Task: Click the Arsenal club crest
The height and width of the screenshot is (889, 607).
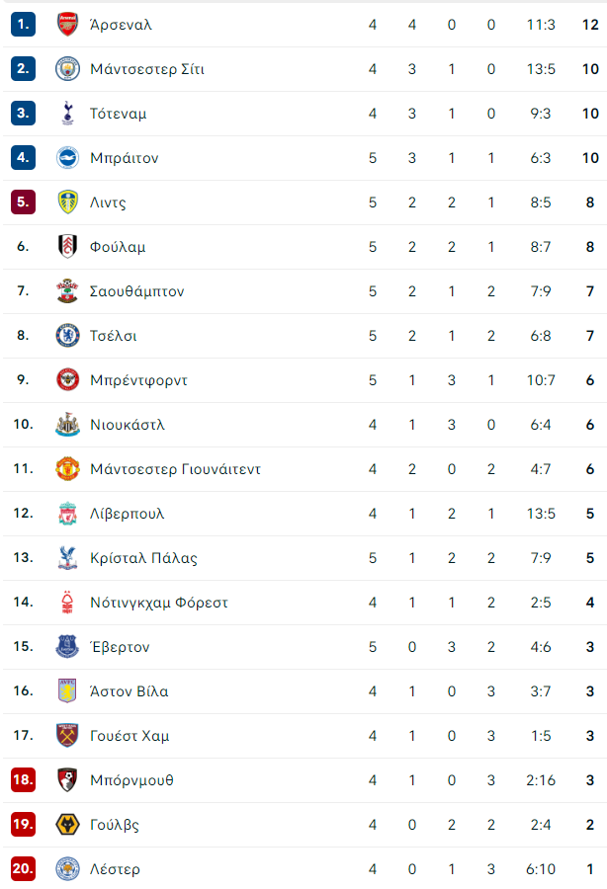Action: 67,25
